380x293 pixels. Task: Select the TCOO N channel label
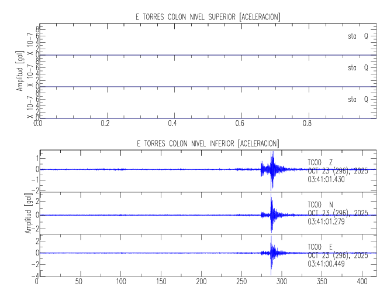pyautogui.click(x=320, y=205)
